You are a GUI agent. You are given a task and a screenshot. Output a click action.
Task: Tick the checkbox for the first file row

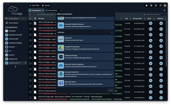[x=30, y=23]
